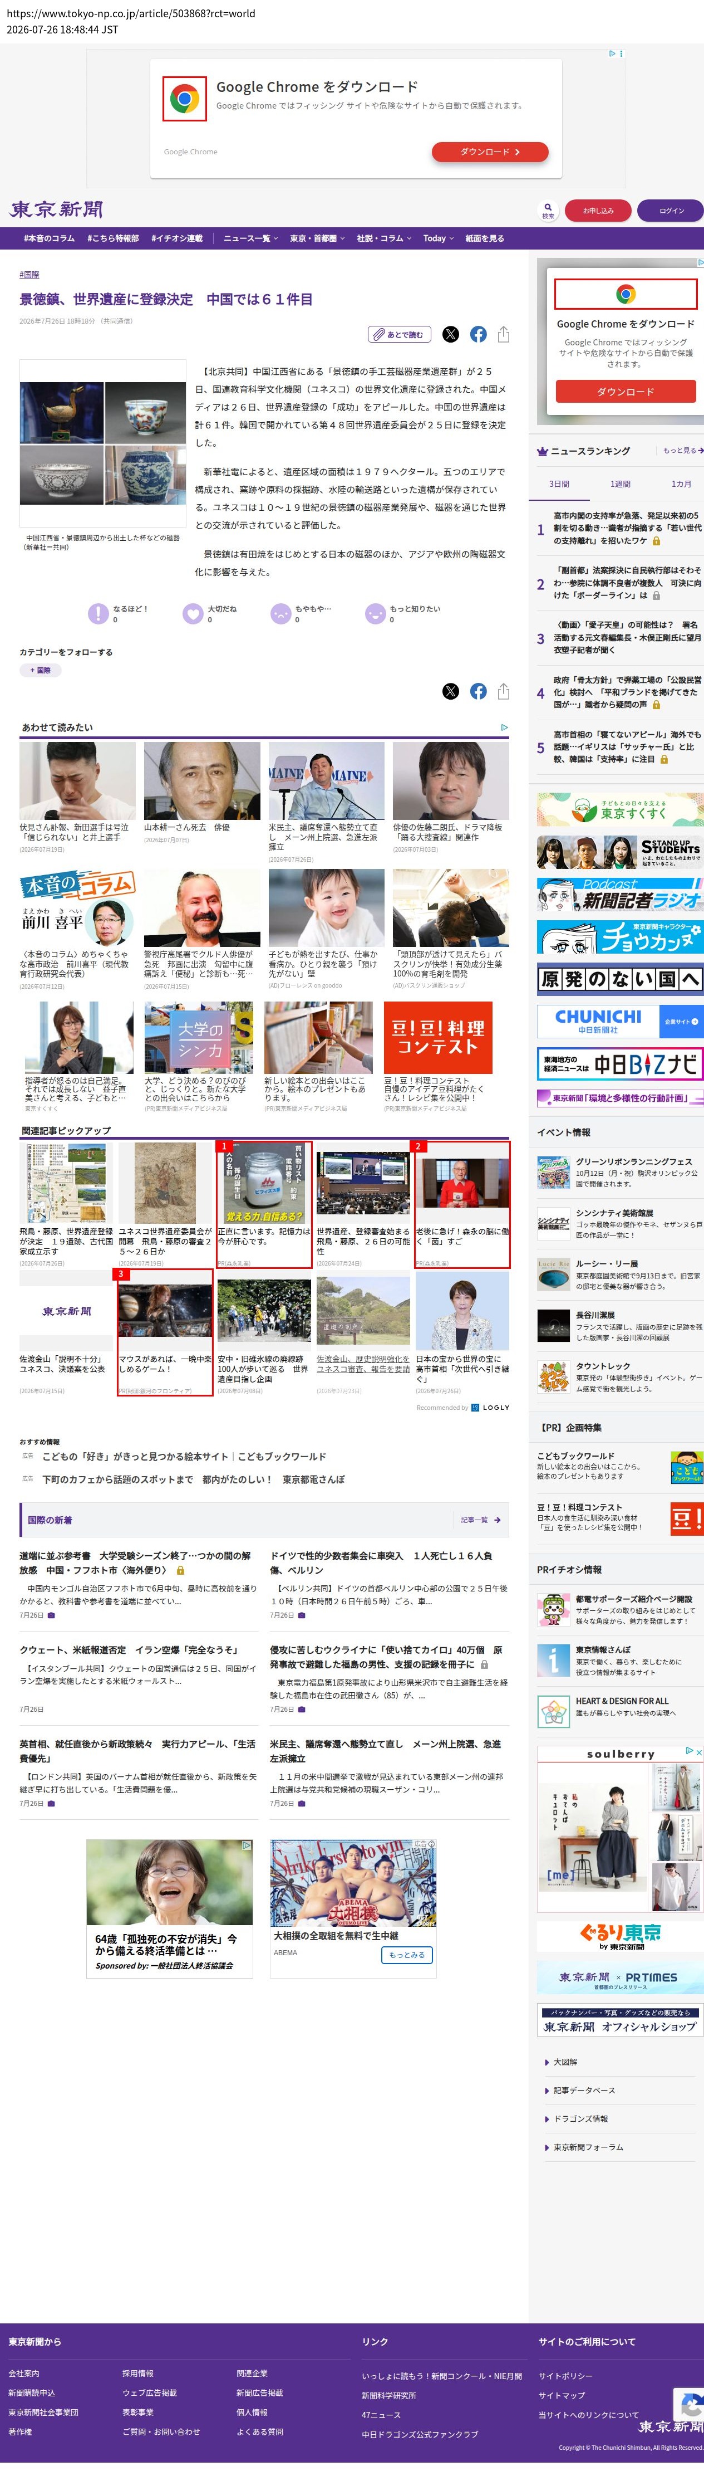Viewport: 704px width, 2471px height.
Task: Open CHUNICHI 中日新聞社 banner
Action: 620,1020
